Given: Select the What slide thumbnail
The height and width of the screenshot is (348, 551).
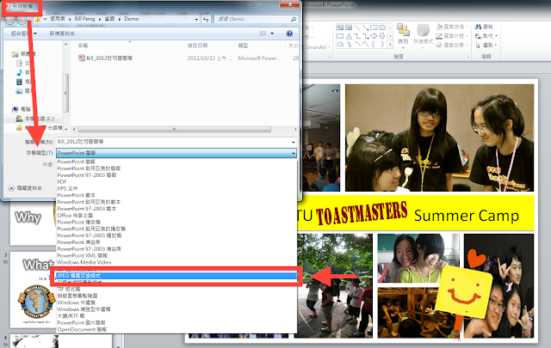Looking at the screenshot, I should coord(34,290).
